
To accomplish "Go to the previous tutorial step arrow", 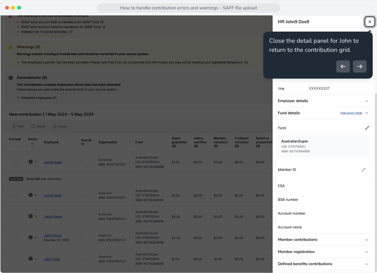I will tap(343, 66).
